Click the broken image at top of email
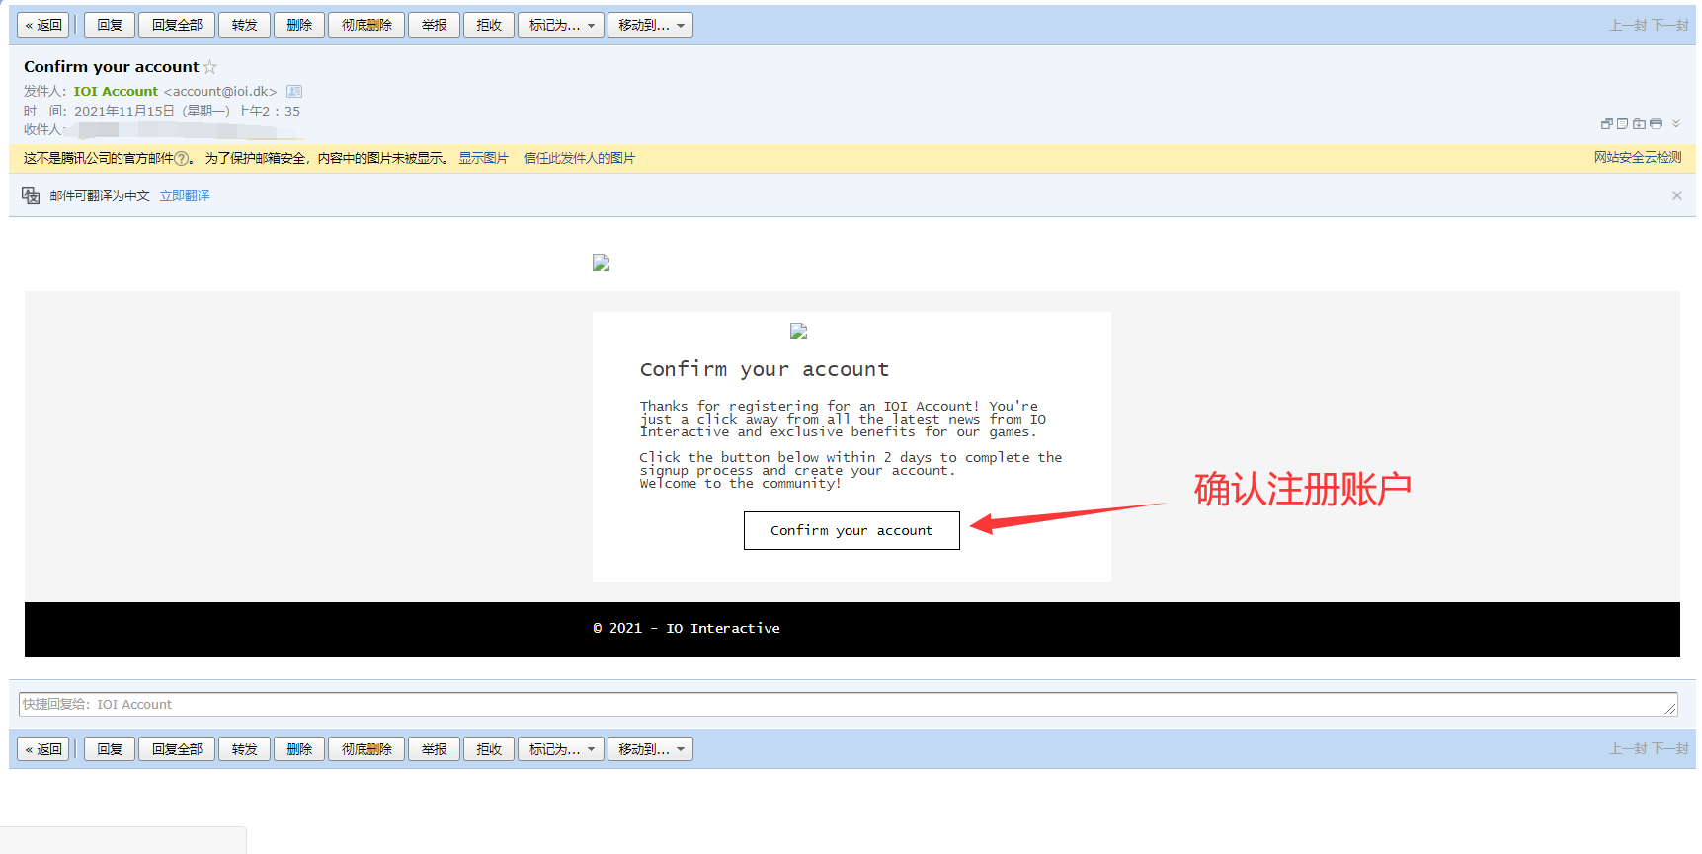The height and width of the screenshot is (854, 1702). (601, 262)
